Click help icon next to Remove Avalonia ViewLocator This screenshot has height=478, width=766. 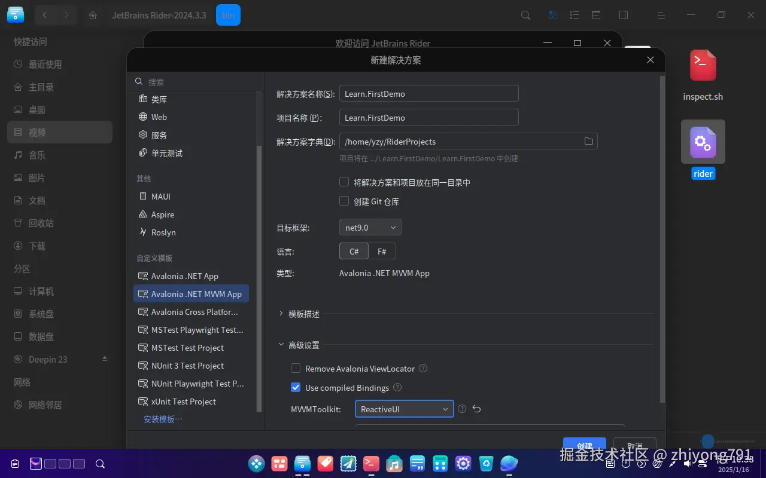pyautogui.click(x=423, y=369)
